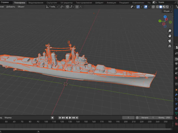The width and height of the screenshot is (178, 133).
Task: Open the Modifiers wrench properties icon
Action: (177, 95)
